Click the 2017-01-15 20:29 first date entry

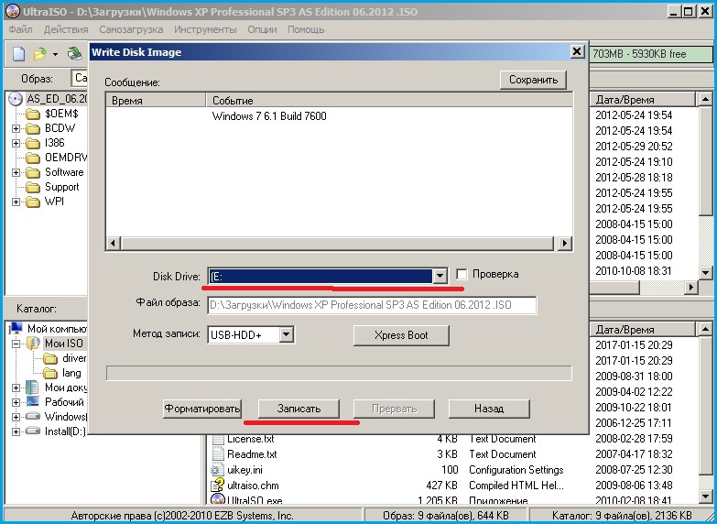click(x=634, y=345)
